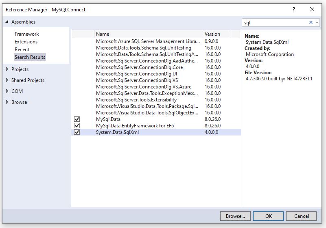Open the search box dropdown arrow
The height and width of the screenshot is (228, 326).
tap(317, 22)
